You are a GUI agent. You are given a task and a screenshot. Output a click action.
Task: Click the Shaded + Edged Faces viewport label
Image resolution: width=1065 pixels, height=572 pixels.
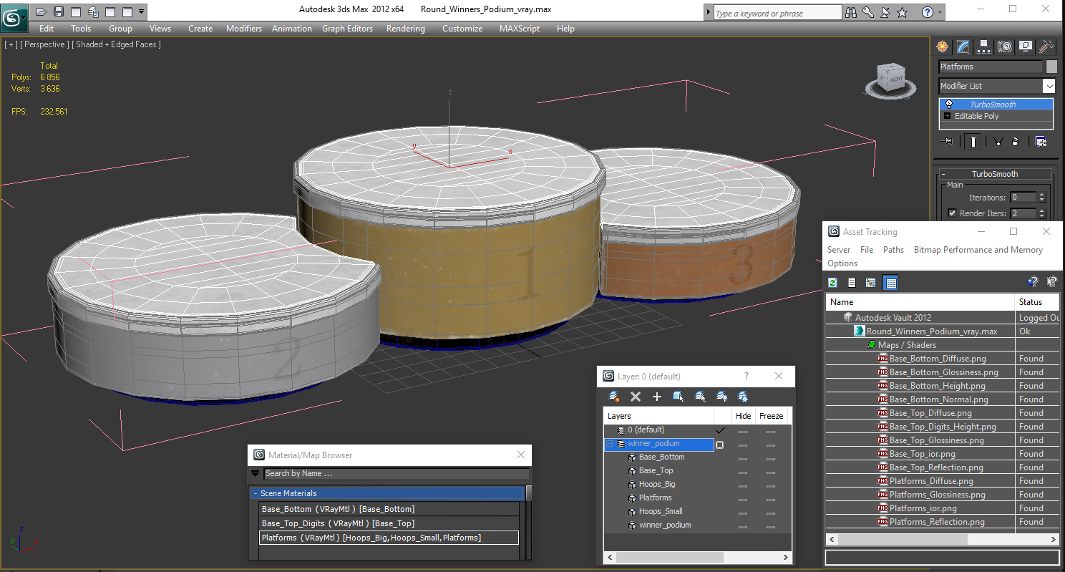click(x=118, y=44)
